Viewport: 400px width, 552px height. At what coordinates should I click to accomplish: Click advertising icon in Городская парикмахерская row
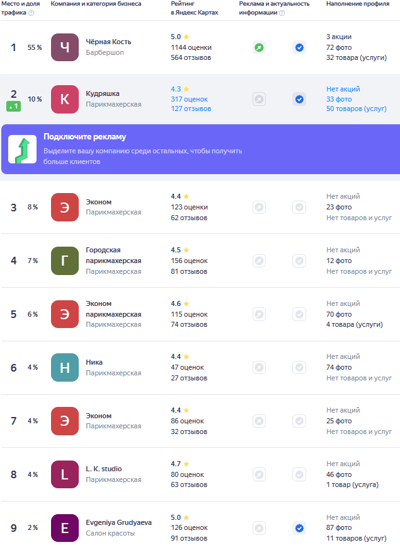pyautogui.click(x=259, y=261)
